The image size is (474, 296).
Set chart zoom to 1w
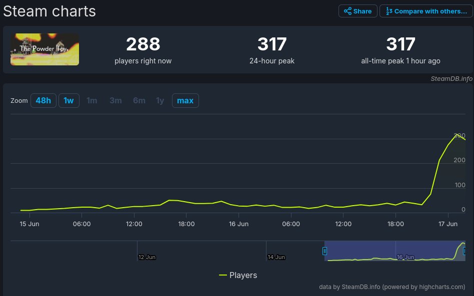[68, 100]
